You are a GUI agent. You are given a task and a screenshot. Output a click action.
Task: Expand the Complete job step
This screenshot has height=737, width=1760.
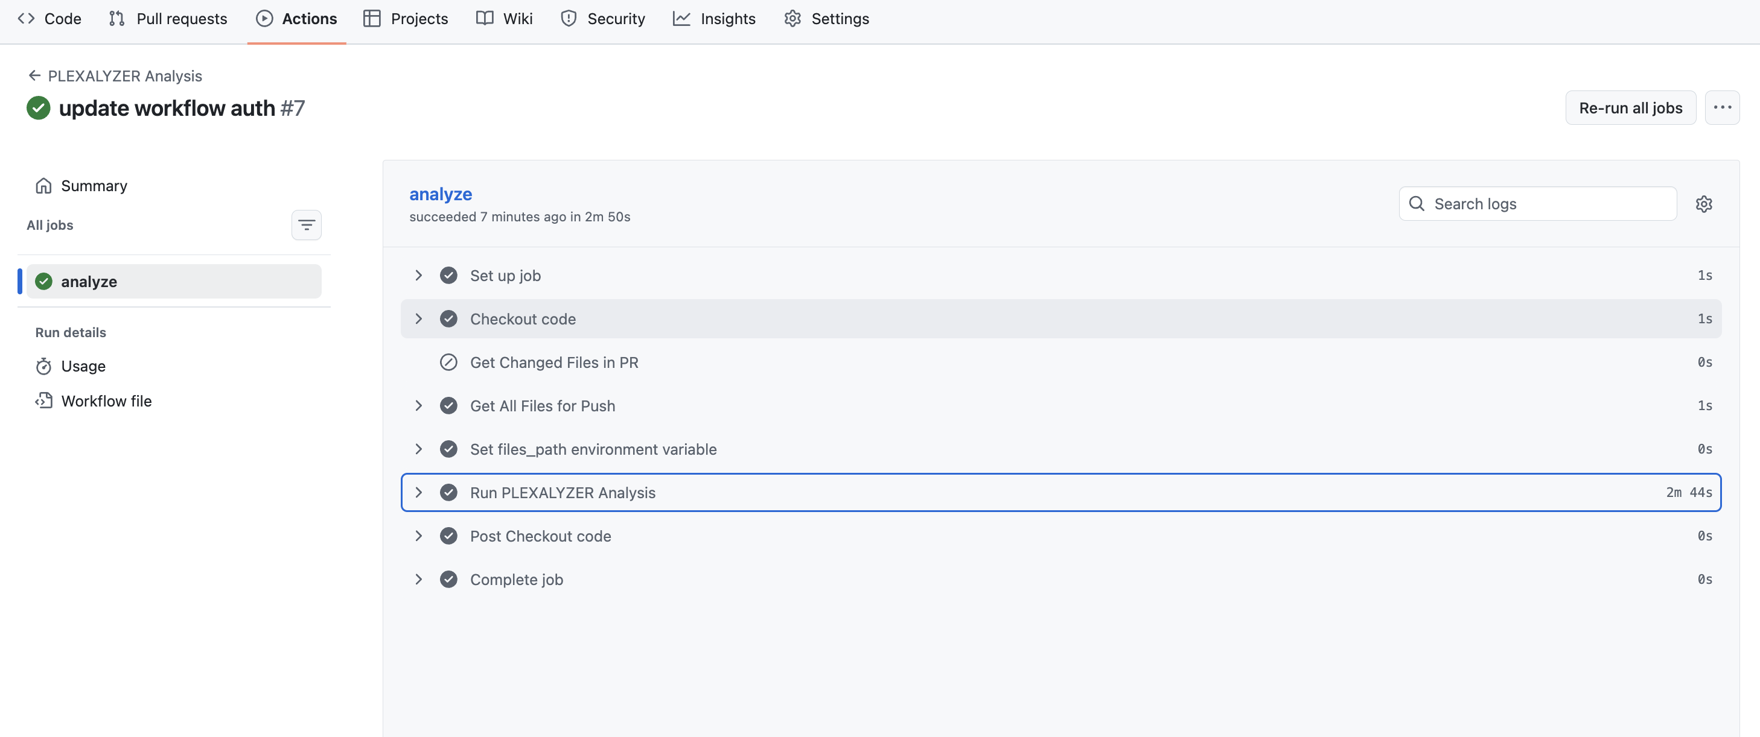(419, 580)
